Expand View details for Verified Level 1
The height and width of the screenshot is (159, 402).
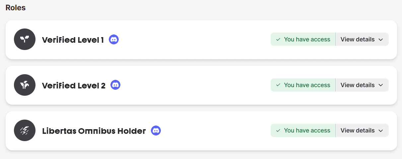coord(362,39)
